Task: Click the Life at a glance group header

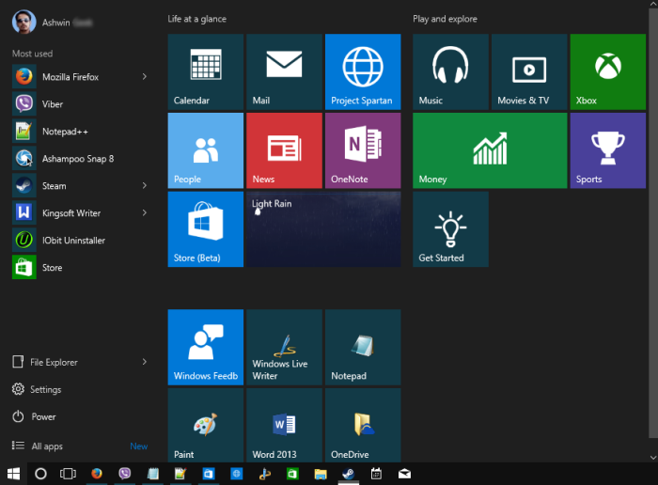Action: (x=196, y=19)
